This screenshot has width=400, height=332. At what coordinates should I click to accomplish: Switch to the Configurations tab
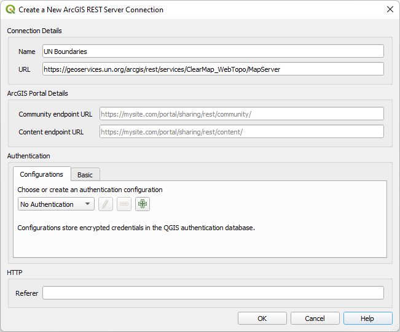tap(42, 175)
